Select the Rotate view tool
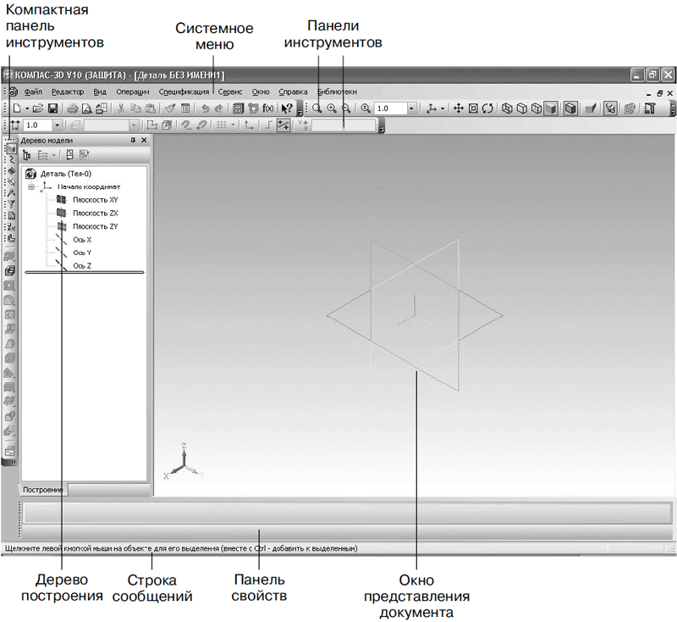The height and width of the screenshot is (622, 677). coord(488,108)
